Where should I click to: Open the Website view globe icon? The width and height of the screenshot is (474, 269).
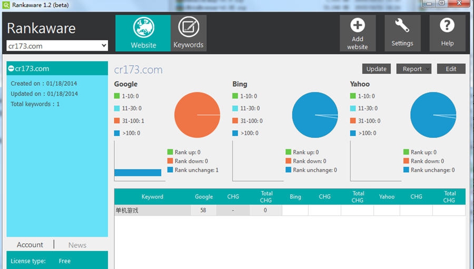click(x=144, y=27)
